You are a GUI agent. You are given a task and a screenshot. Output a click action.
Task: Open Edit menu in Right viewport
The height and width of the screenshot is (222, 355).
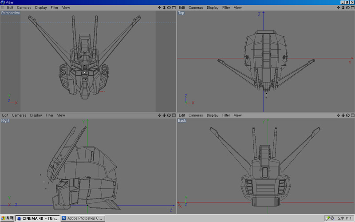[x=5, y=115]
